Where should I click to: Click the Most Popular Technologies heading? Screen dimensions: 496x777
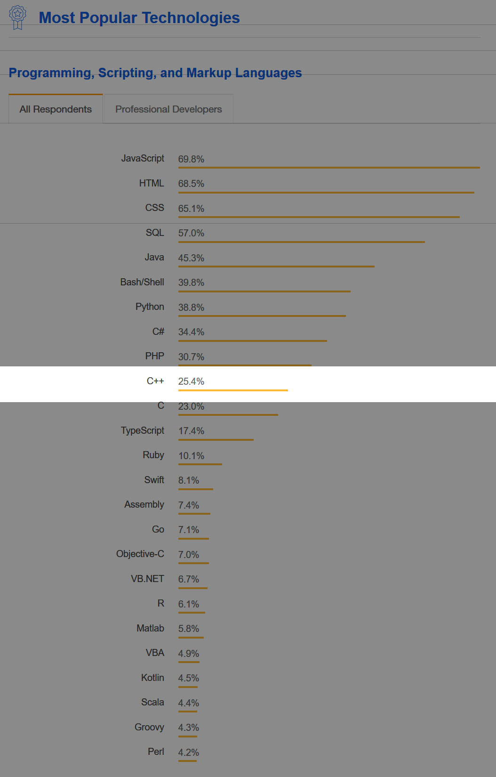[x=139, y=18]
